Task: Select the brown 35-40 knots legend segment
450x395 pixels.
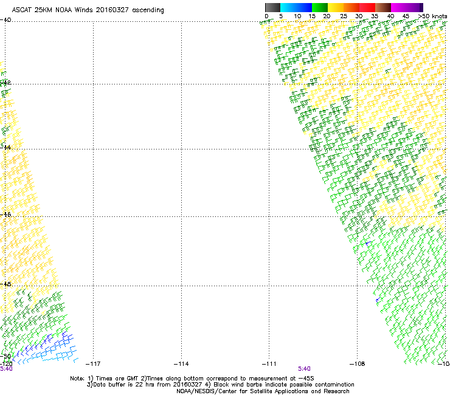Action: [383, 7]
